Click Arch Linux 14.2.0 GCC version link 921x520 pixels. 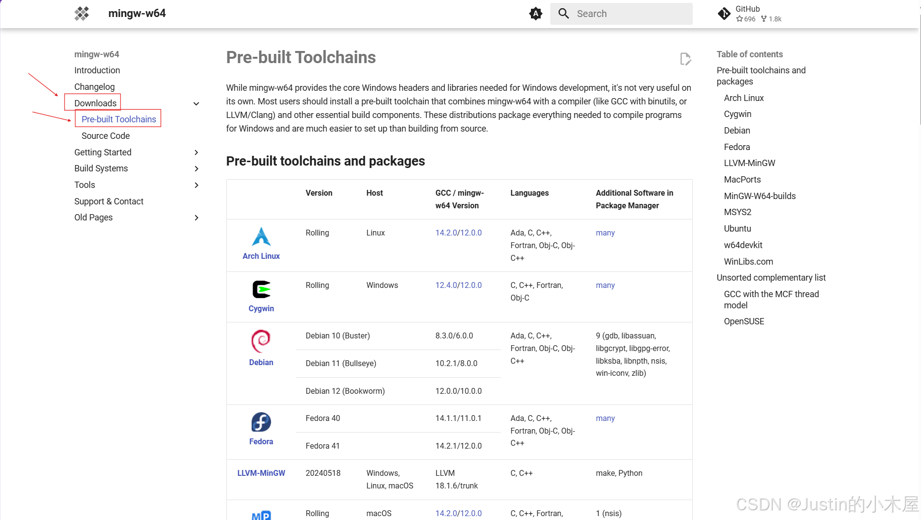pyautogui.click(x=446, y=233)
